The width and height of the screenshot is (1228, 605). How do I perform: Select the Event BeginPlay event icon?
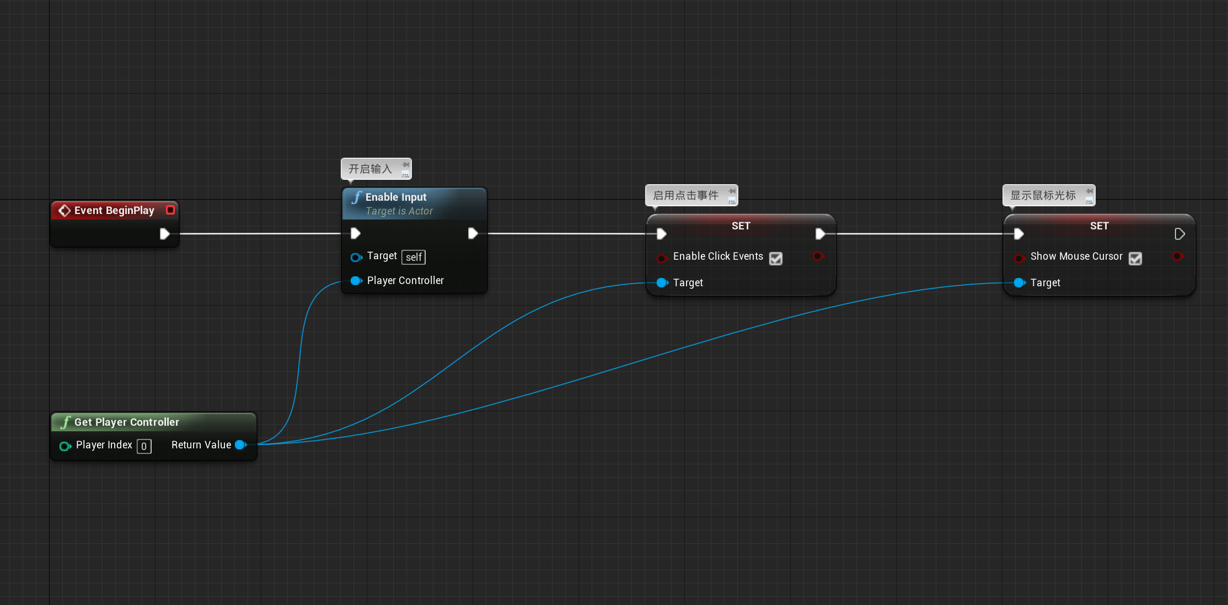click(65, 210)
